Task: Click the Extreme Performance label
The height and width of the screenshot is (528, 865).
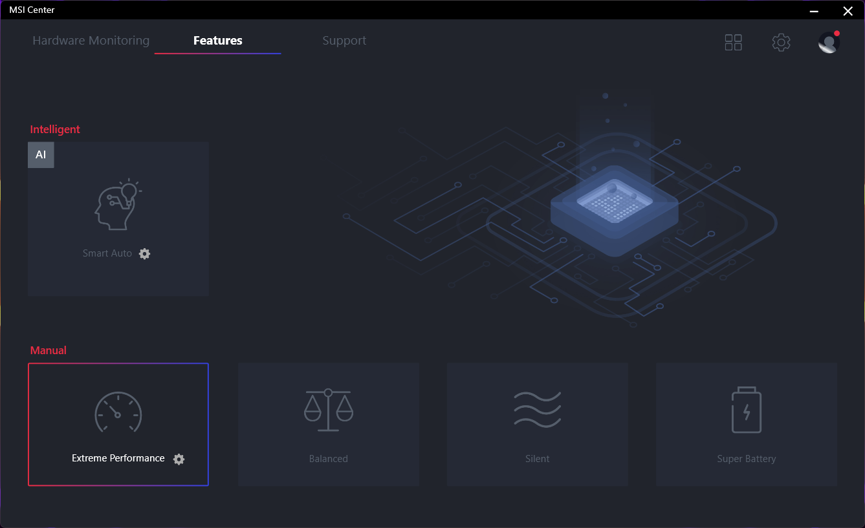Action: coord(118,458)
